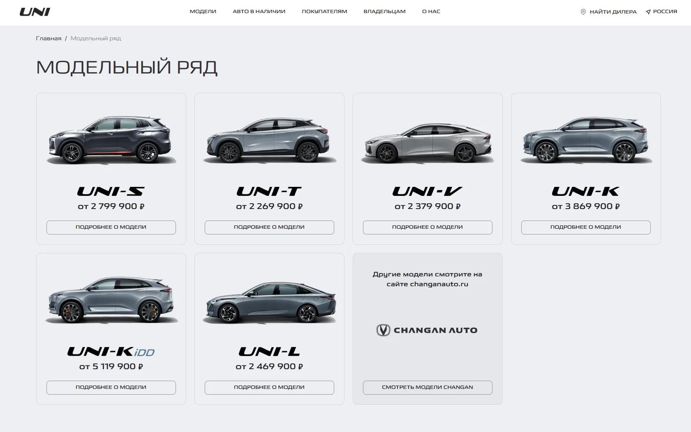691x432 pixels.
Task: Open the Покупателям menu item
Action: [x=324, y=11]
